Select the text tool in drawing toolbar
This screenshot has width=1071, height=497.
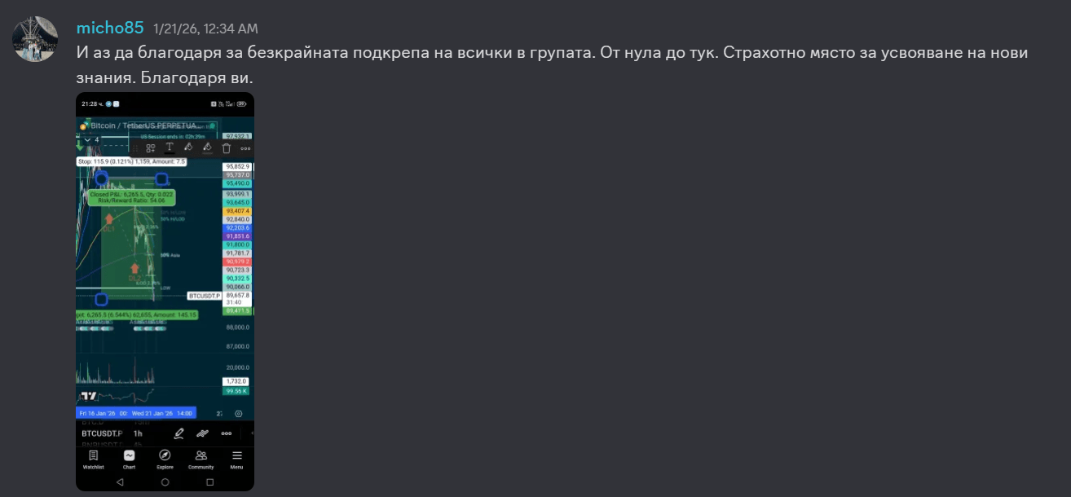coord(170,147)
